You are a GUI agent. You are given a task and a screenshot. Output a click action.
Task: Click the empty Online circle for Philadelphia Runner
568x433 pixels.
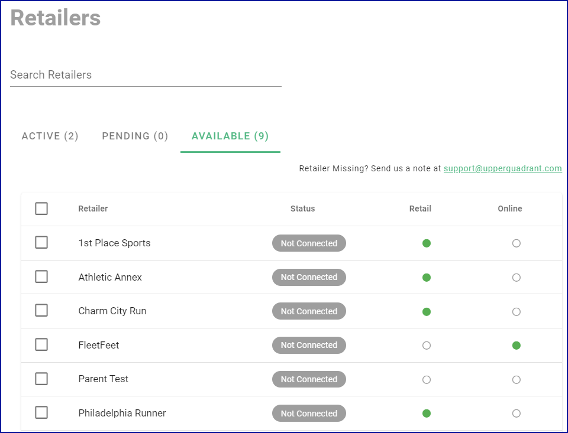coord(517,414)
